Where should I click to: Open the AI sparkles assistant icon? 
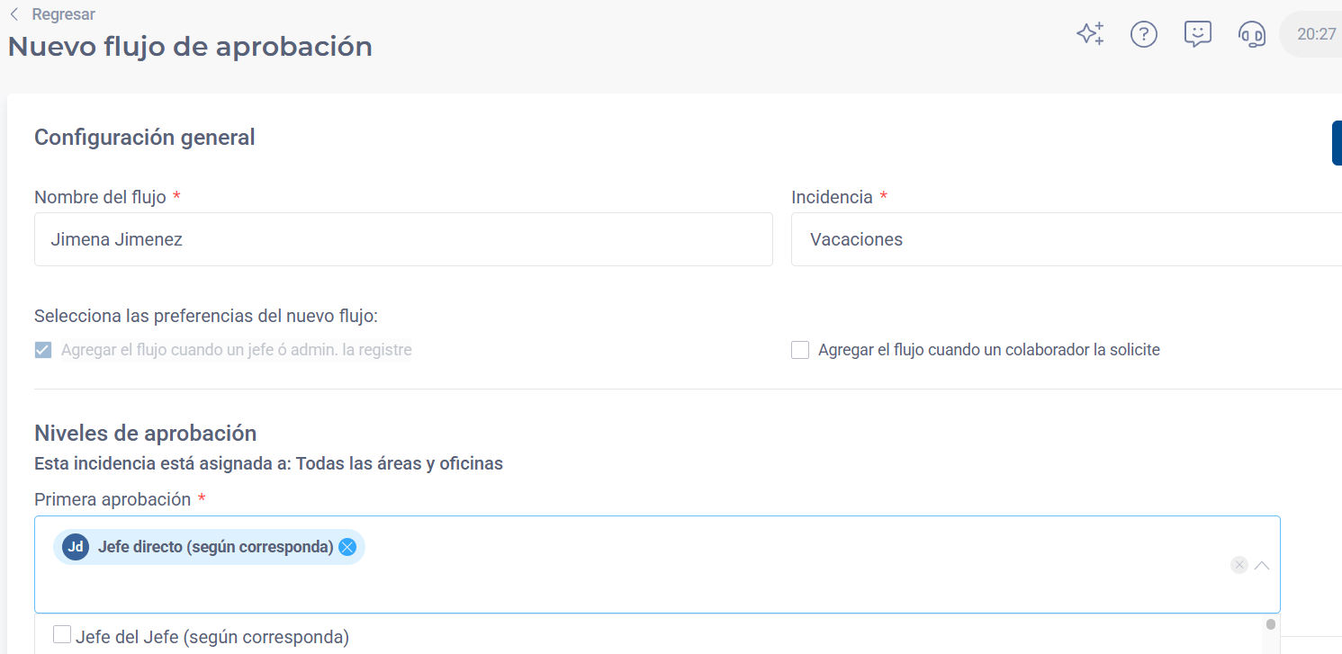pos(1090,34)
